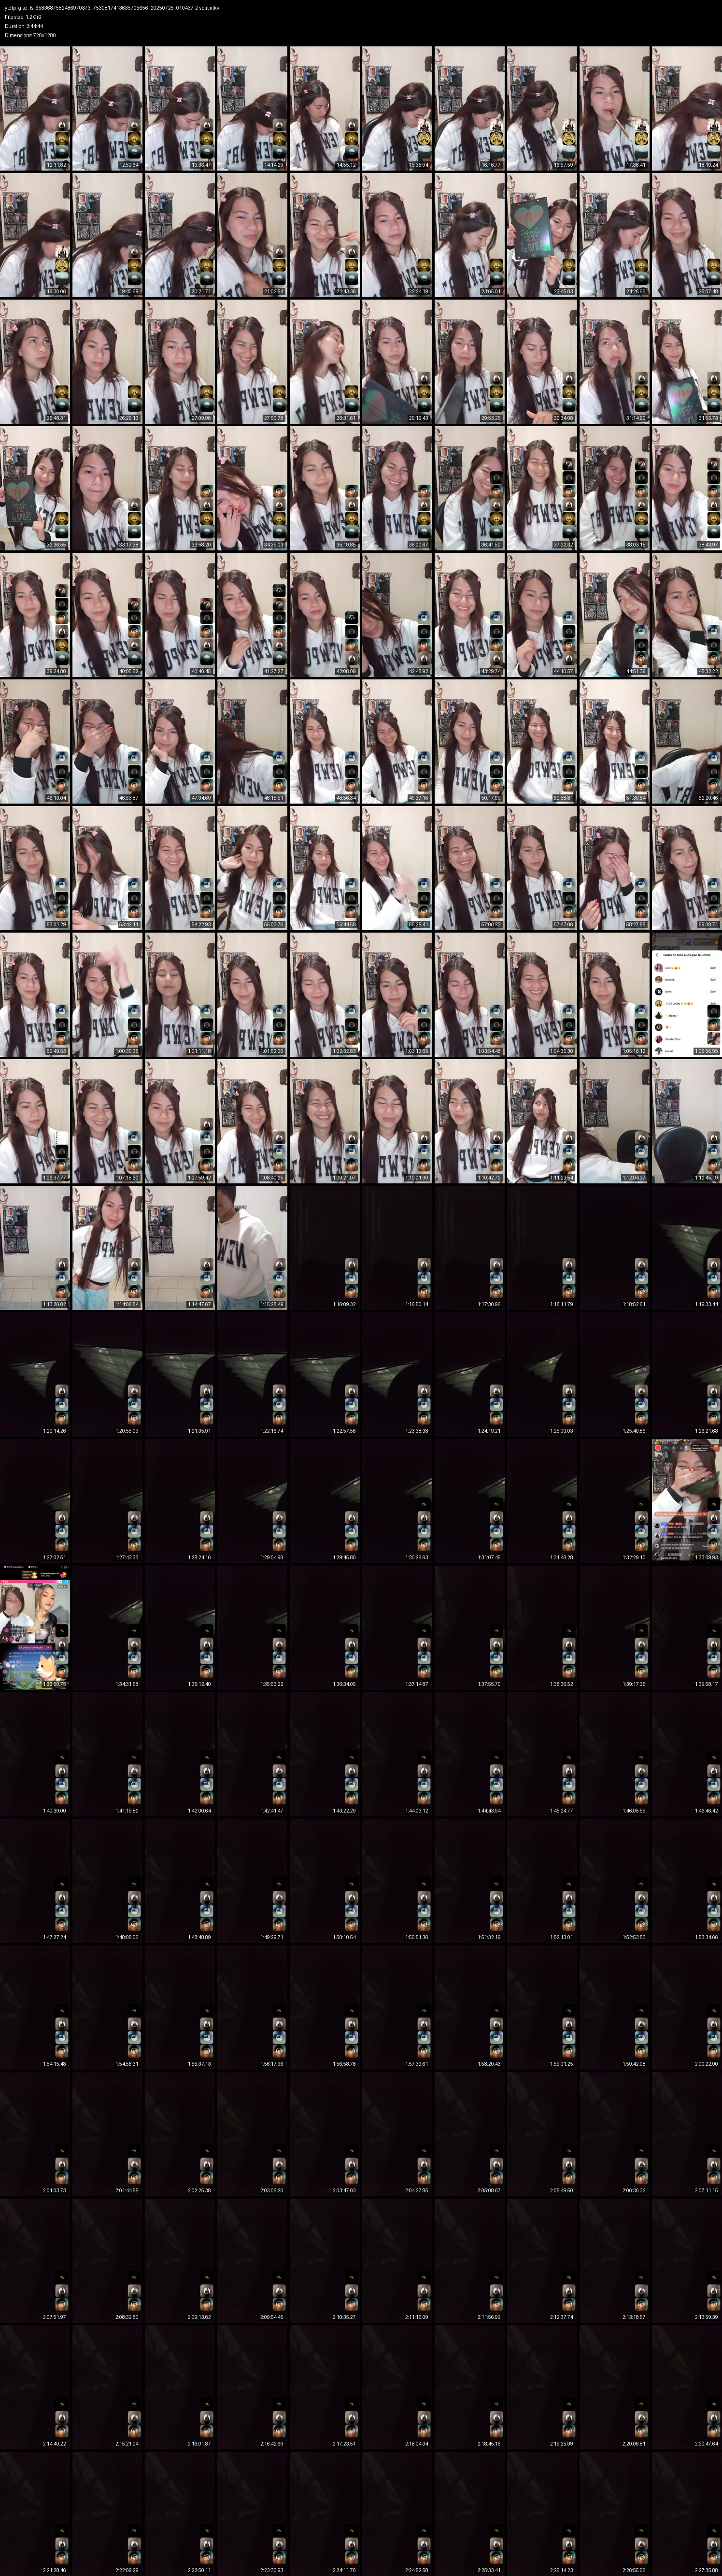Viewport: 722px width, 2576px height.
Task: Select the thumbnail at timestamp 1:00:30
Action: pyautogui.click(x=107, y=995)
